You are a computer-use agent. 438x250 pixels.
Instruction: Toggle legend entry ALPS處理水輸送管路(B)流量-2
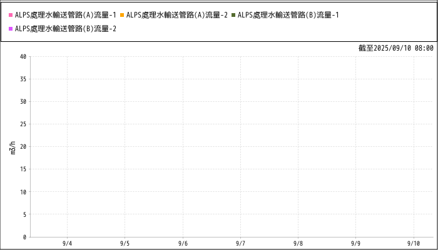pos(63,29)
